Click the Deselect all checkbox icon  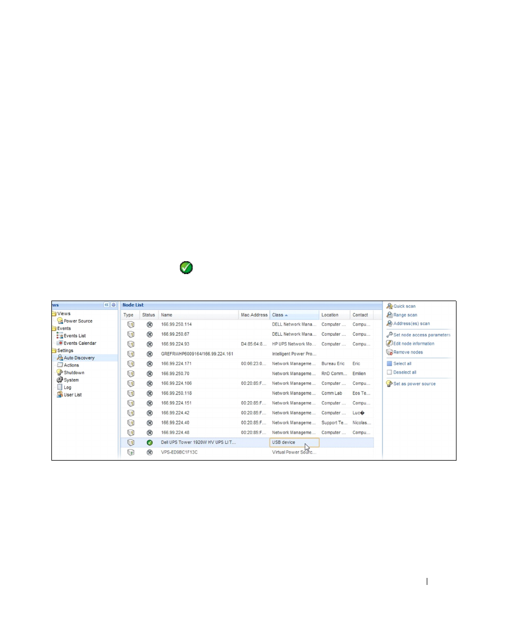point(389,372)
